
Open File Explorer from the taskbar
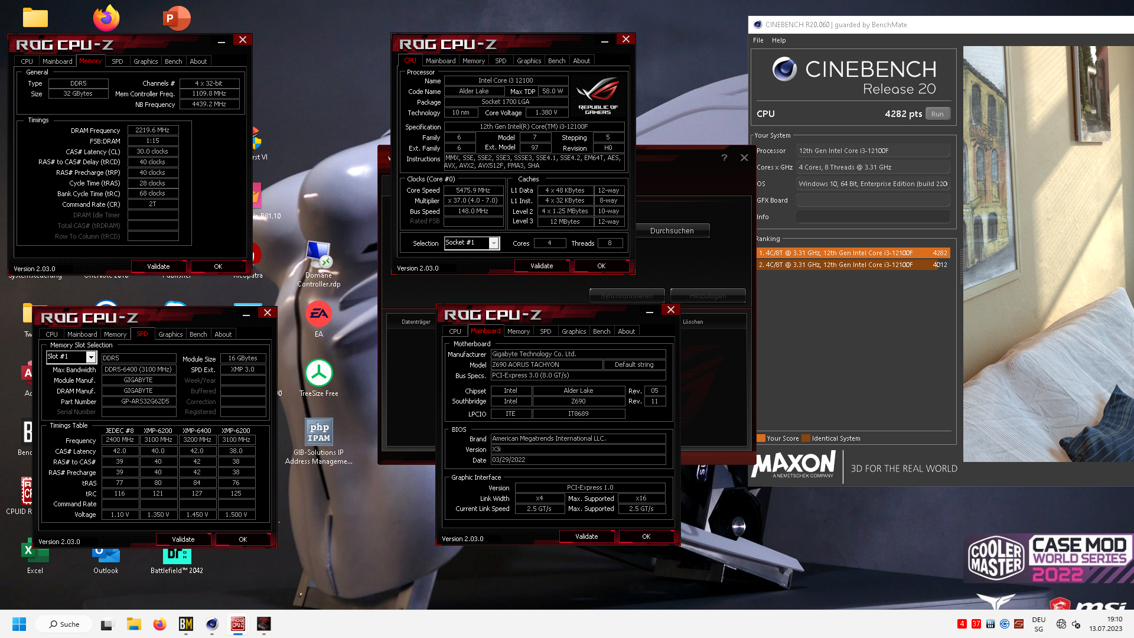click(133, 624)
